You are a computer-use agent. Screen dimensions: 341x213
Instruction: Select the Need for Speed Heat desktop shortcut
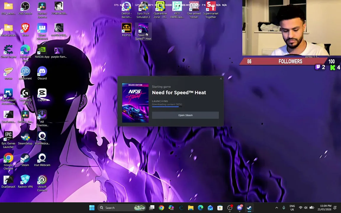[x=143, y=32]
